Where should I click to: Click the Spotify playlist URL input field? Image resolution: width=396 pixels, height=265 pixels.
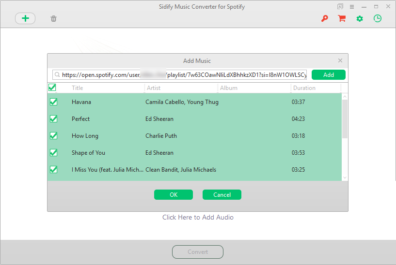(x=179, y=75)
